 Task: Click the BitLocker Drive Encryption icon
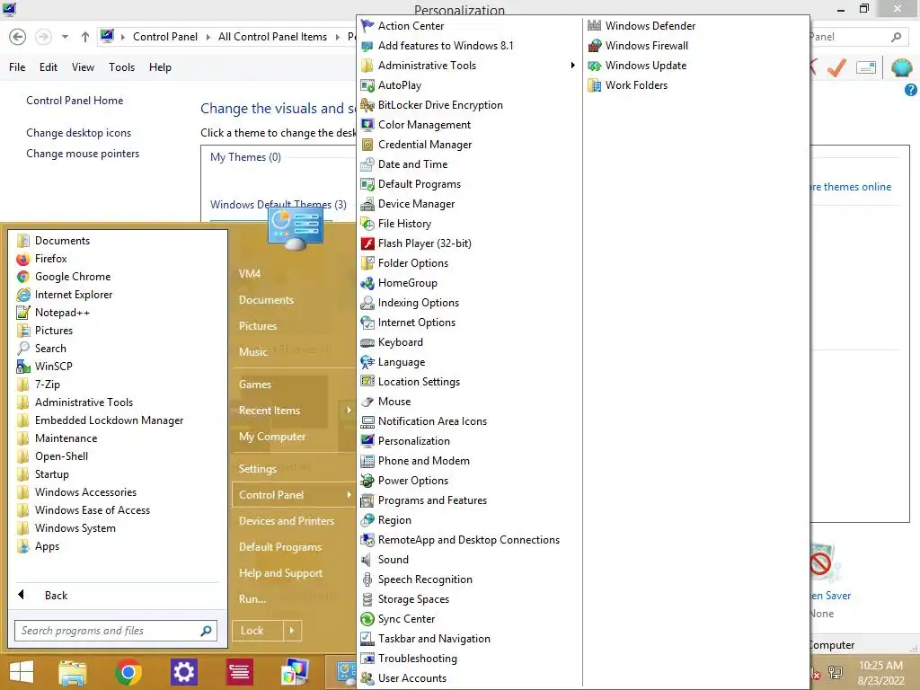click(x=367, y=105)
